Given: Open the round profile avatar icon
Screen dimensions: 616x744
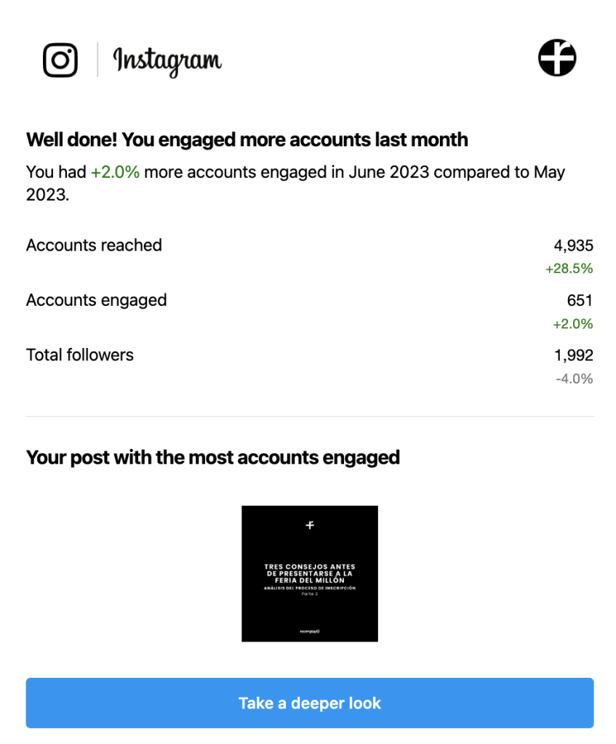Looking at the screenshot, I should 557,57.
